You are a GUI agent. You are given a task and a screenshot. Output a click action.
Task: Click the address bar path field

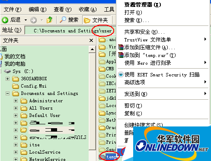point(70,31)
